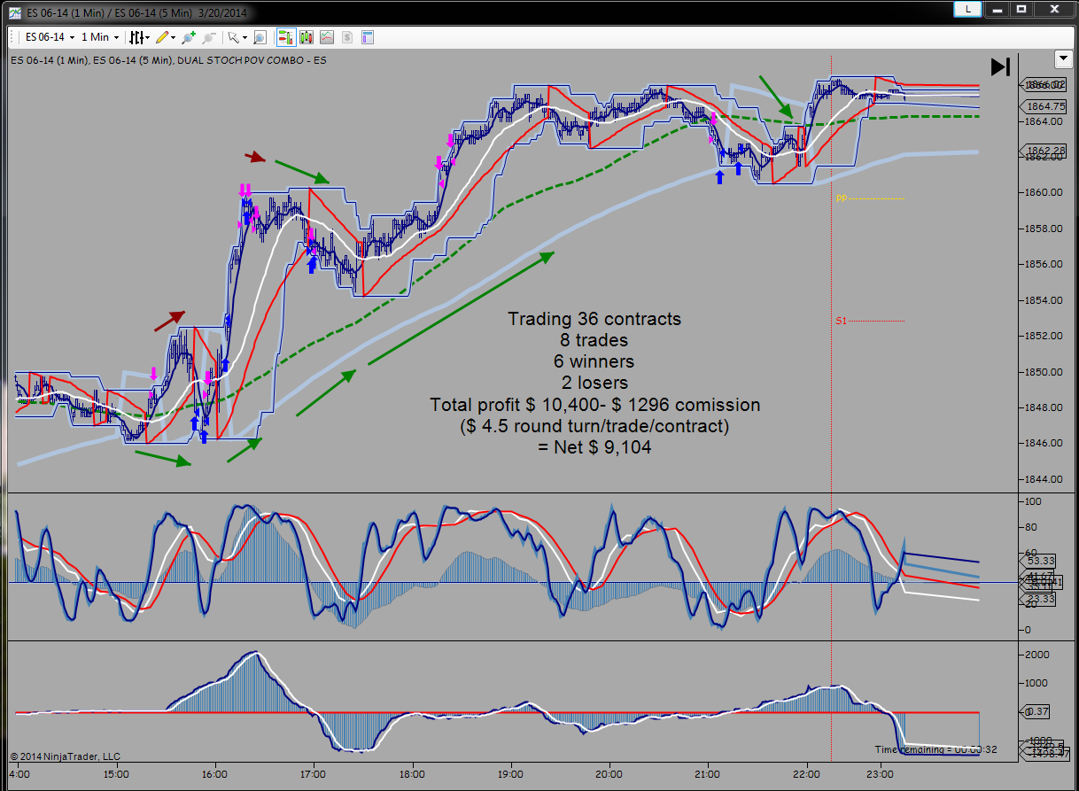Click the yellow PP pivot line label
The image size is (1079, 791).
842,198
